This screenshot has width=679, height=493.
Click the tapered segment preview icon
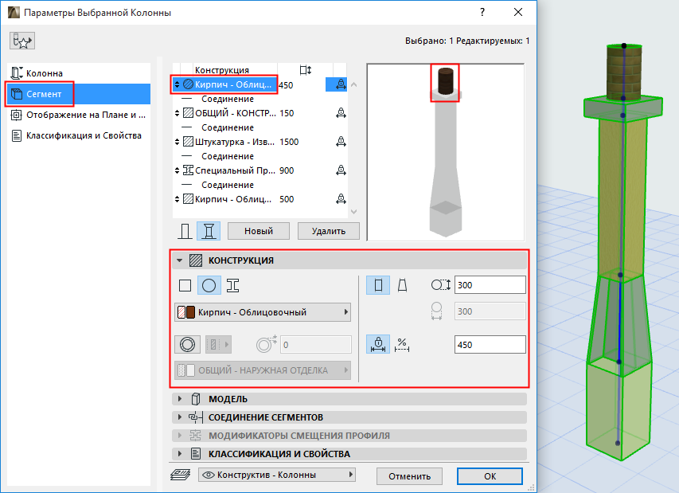(209, 229)
